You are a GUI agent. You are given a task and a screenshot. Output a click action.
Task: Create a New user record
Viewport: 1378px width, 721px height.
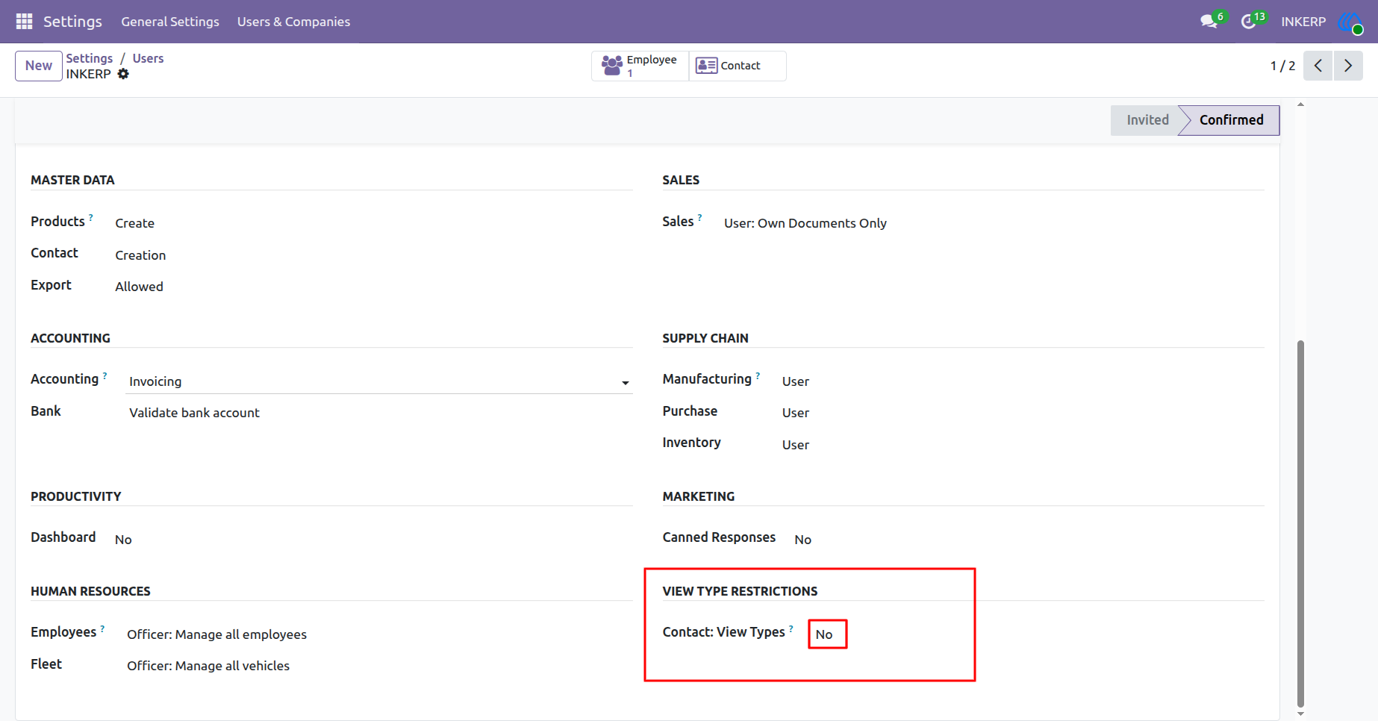click(39, 66)
